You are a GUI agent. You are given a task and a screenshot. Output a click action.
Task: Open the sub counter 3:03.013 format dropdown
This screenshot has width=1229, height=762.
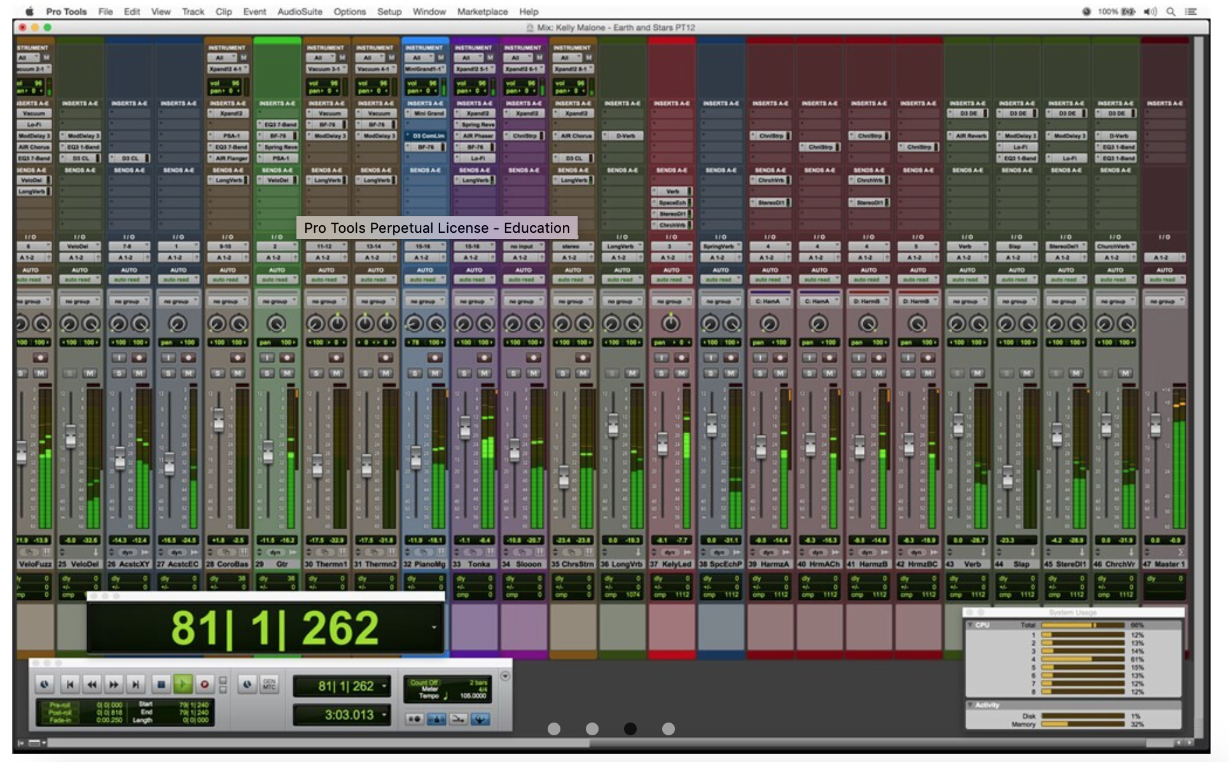coord(384,715)
